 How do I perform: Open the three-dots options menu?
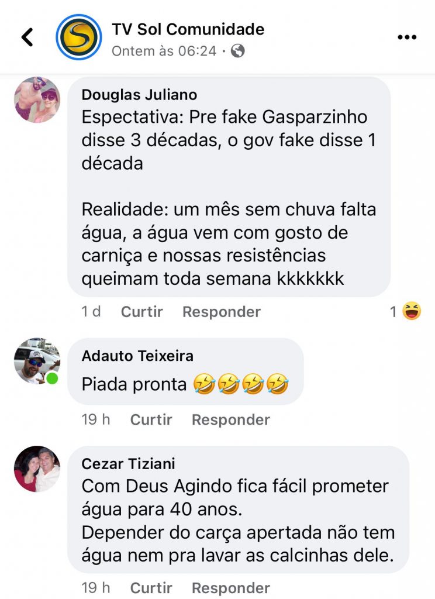(407, 37)
